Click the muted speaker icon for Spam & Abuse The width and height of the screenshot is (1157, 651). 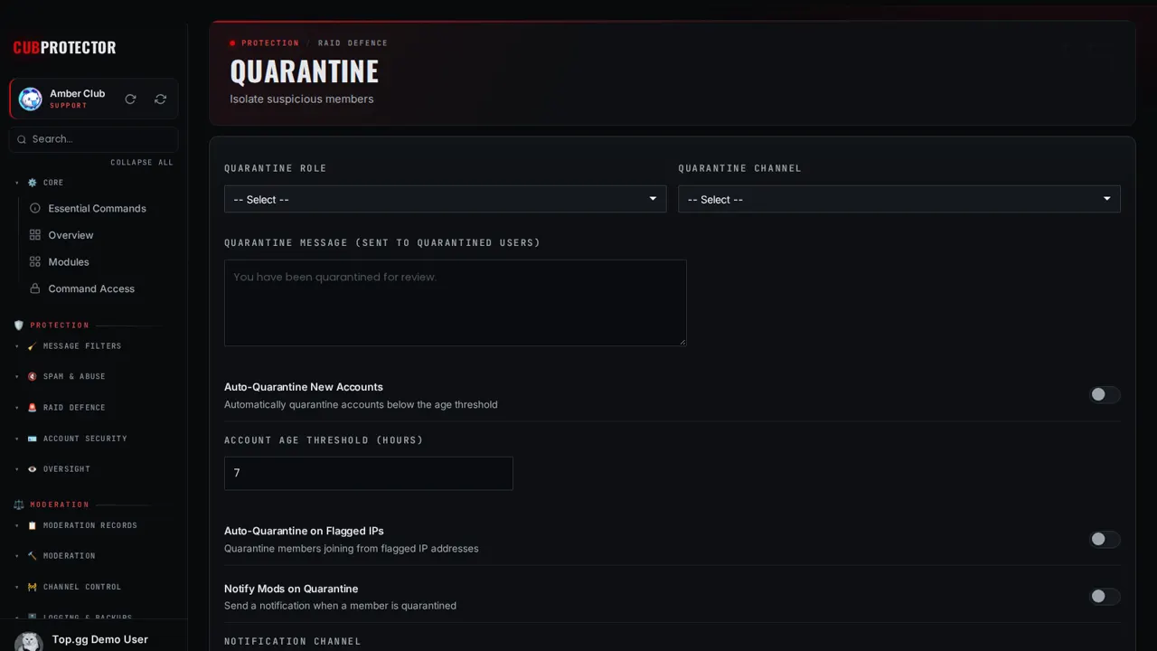pyautogui.click(x=33, y=377)
